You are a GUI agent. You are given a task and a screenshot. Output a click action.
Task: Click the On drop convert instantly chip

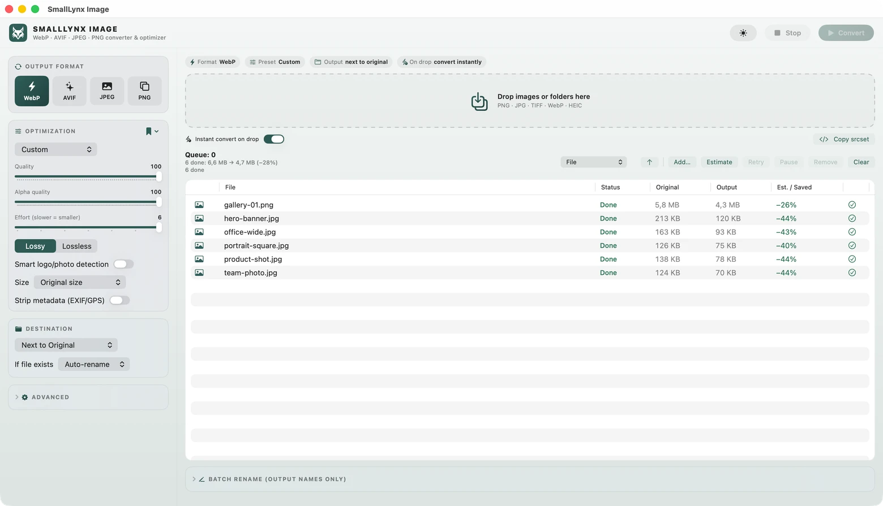(442, 62)
